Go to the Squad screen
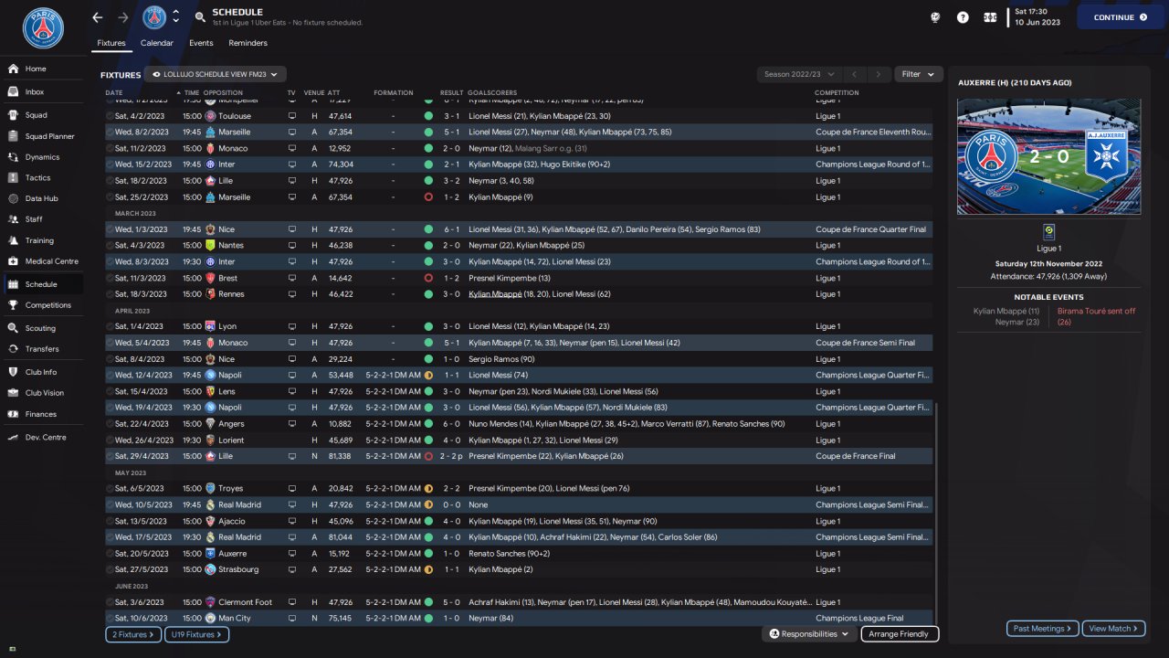This screenshot has height=658, width=1169. coord(43,115)
